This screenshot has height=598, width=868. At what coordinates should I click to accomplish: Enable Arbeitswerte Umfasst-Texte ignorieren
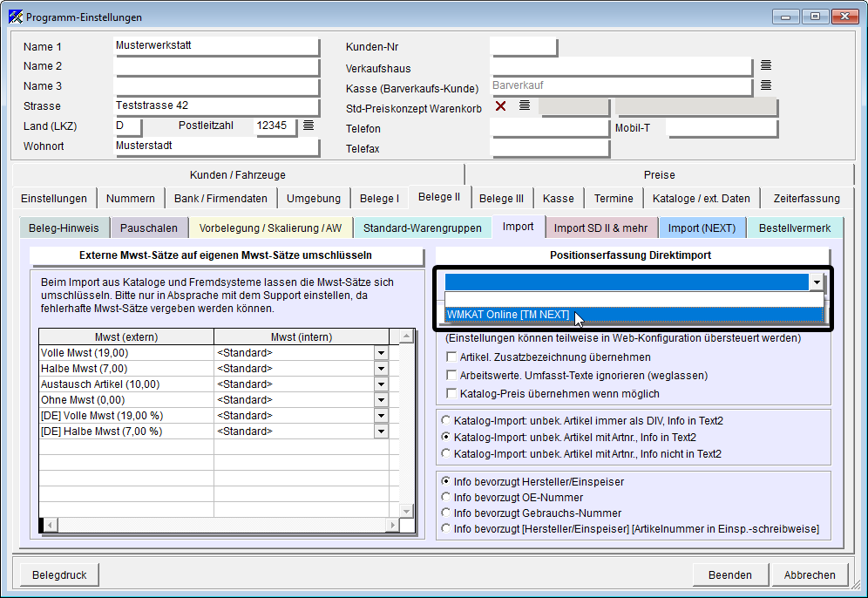(451, 376)
